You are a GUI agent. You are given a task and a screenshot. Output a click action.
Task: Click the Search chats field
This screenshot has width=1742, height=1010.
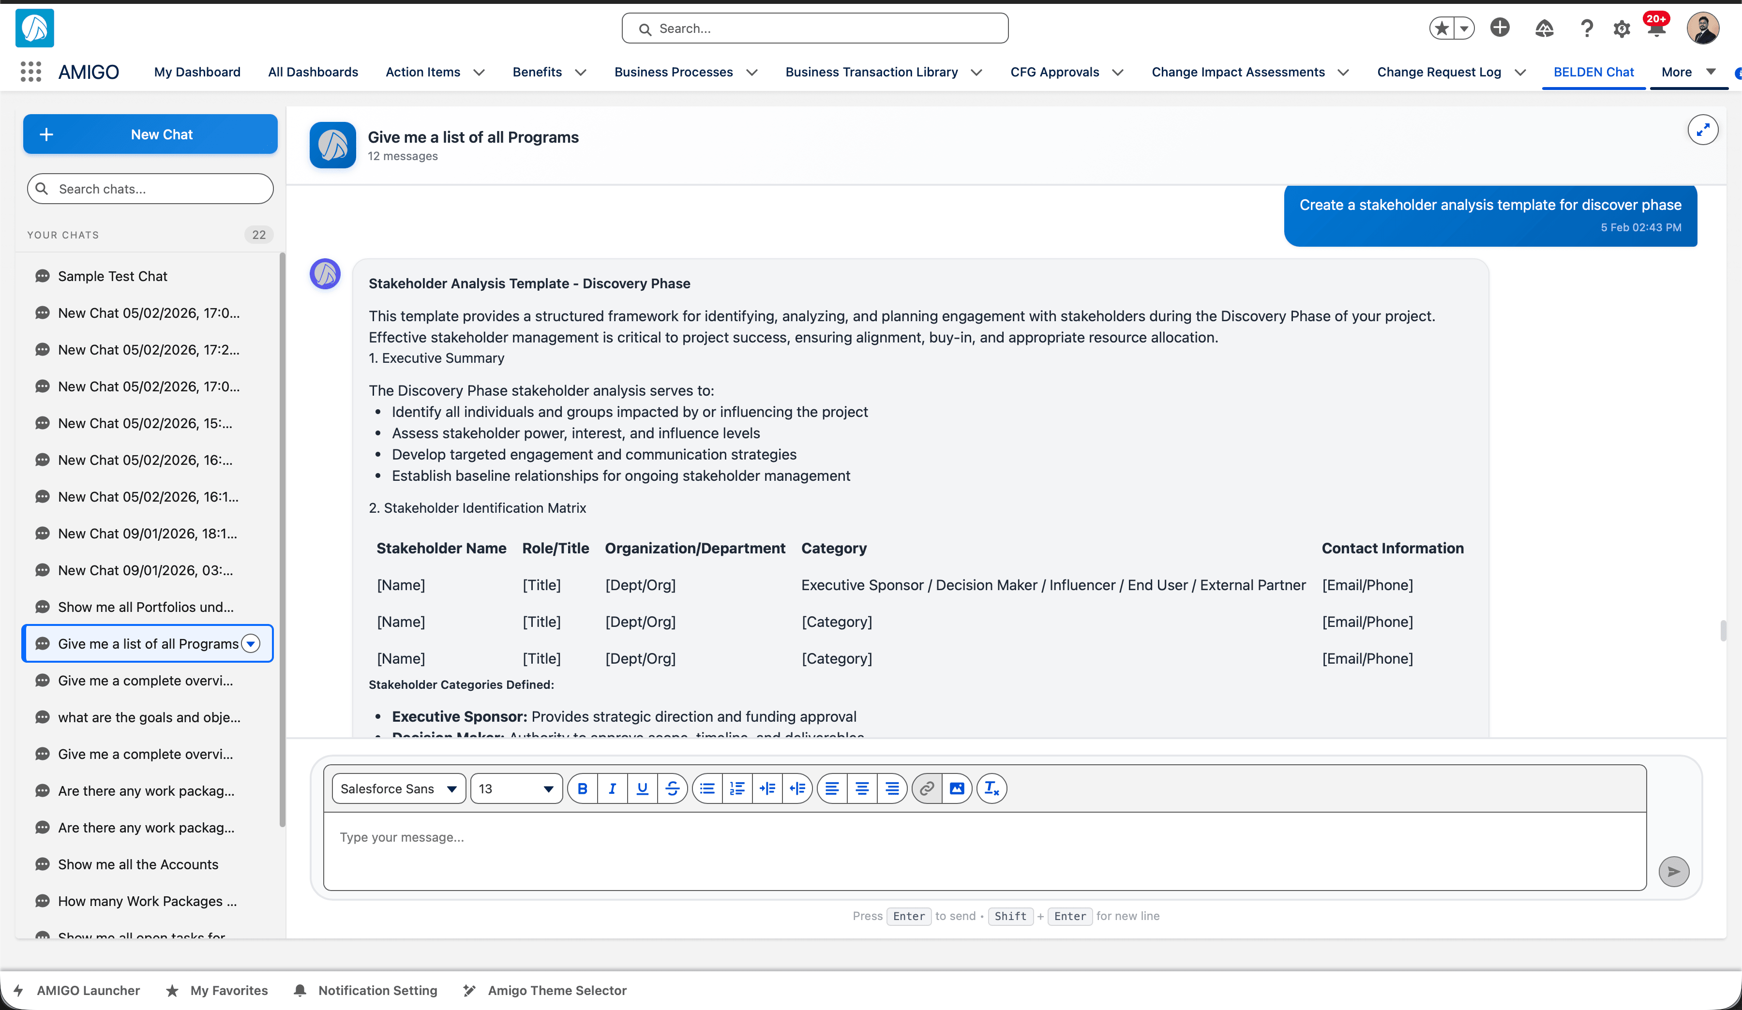point(150,189)
